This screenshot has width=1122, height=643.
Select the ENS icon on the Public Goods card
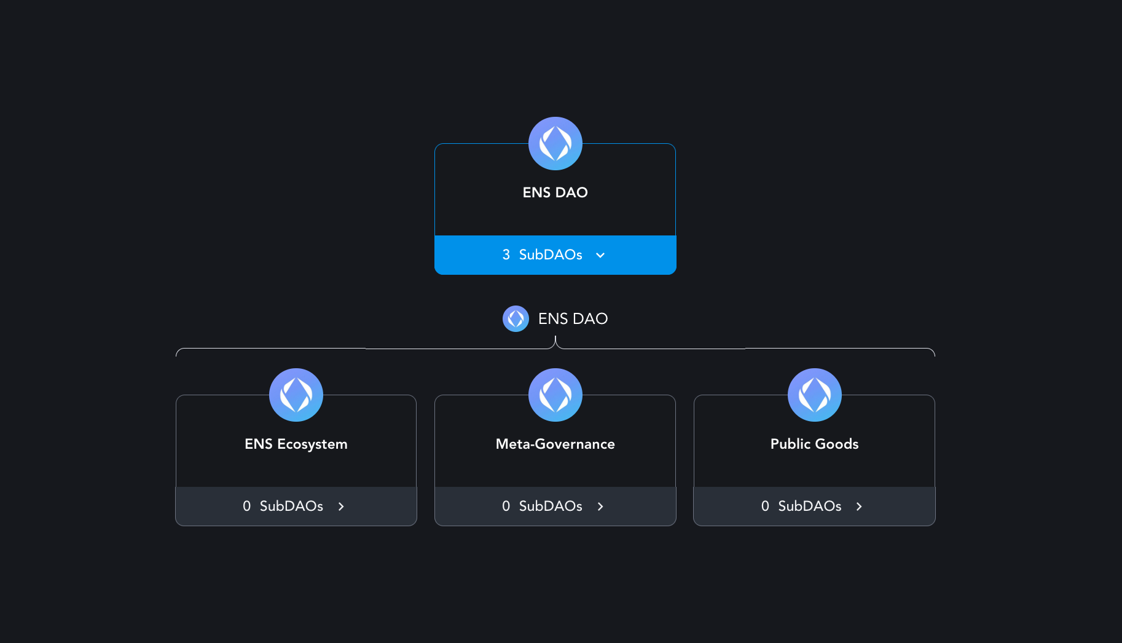(814, 395)
